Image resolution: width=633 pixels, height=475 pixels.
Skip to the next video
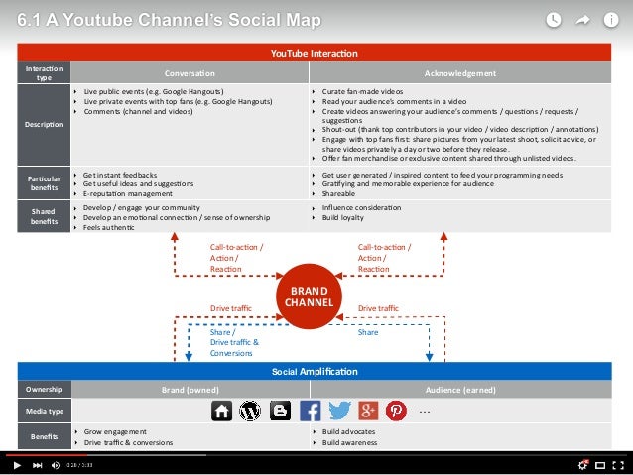(37, 465)
